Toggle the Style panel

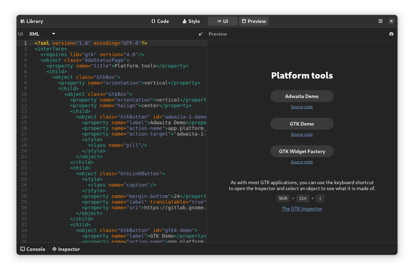pos(191,21)
